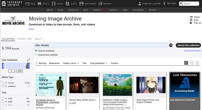Viewport: 202px width, 110px height.
Task: Open the Doctor Who Series 1 thumbnail
Action: pyautogui.click(x=84, y=85)
